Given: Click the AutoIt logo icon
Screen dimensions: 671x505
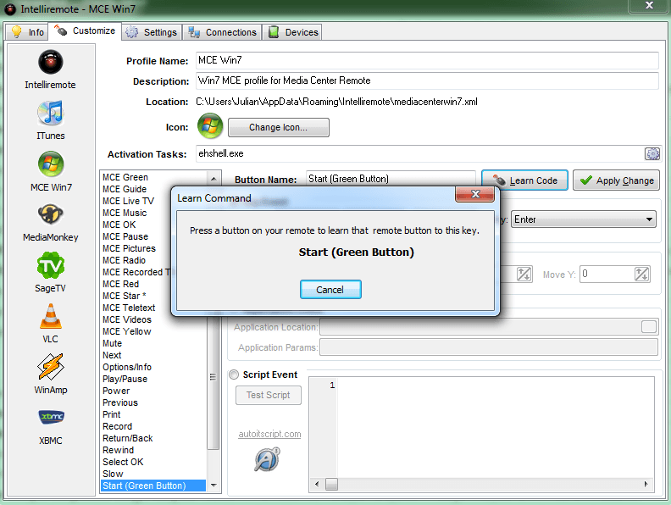Looking at the screenshot, I should point(267,459).
